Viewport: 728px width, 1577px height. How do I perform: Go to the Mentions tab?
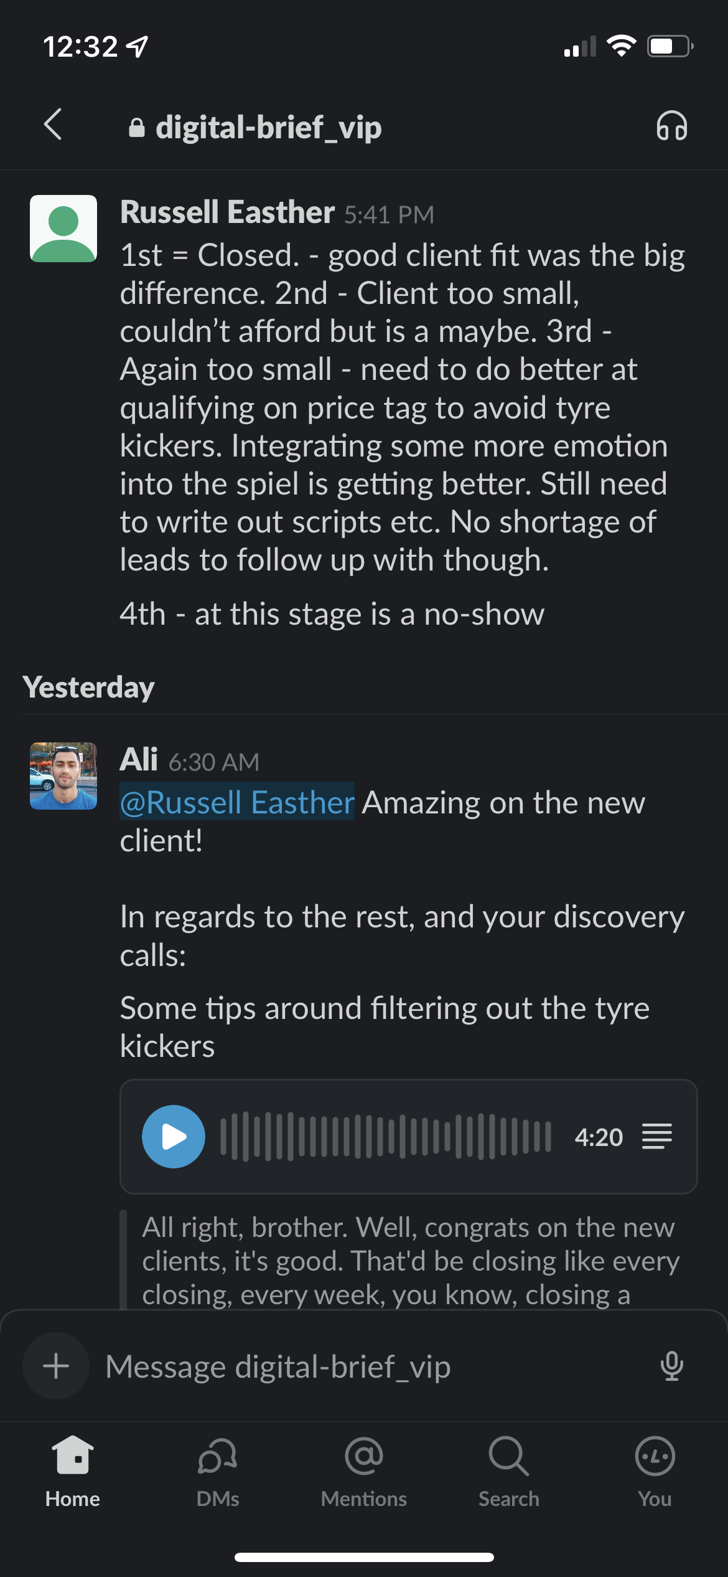(364, 1471)
